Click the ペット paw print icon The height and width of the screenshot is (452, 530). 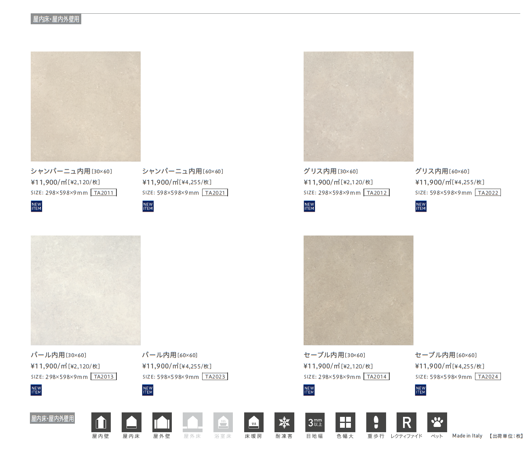click(x=437, y=422)
